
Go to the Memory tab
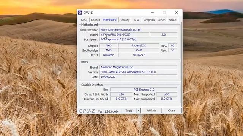pos(125,20)
